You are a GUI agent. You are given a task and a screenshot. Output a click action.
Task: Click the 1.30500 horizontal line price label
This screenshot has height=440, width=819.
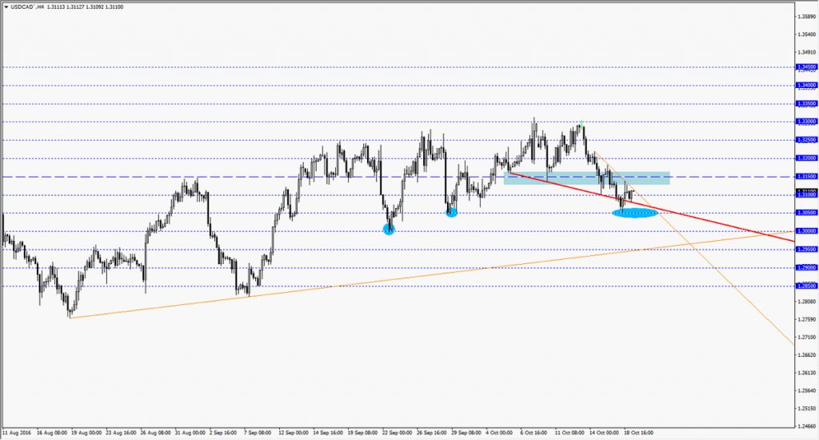pyautogui.click(x=806, y=213)
